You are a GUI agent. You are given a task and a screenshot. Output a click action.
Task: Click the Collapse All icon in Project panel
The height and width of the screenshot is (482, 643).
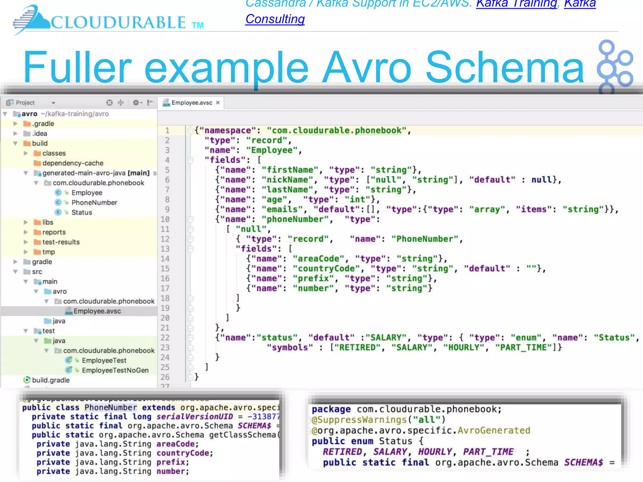point(121,103)
